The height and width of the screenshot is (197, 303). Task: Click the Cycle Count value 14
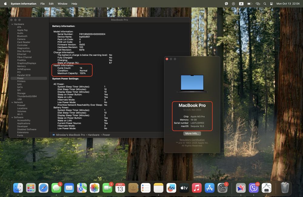point(81,68)
